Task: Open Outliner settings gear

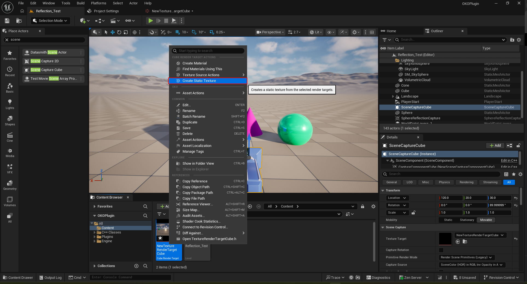Action: pyautogui.click(x=519, y=40)
